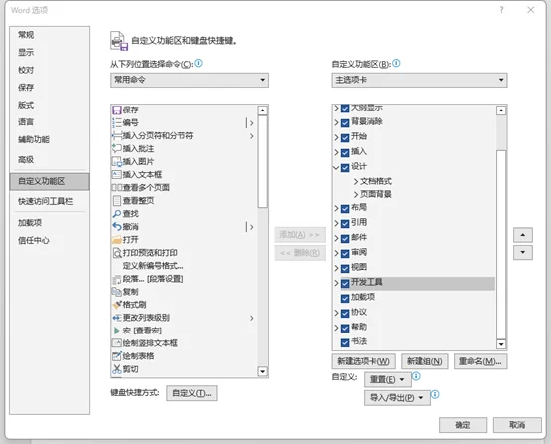Open the 导入/导出(P) dropdown button
This screenshot has width=551, height=444.
click(397, 398)
